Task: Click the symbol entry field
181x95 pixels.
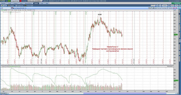Action: click(6, 8)
